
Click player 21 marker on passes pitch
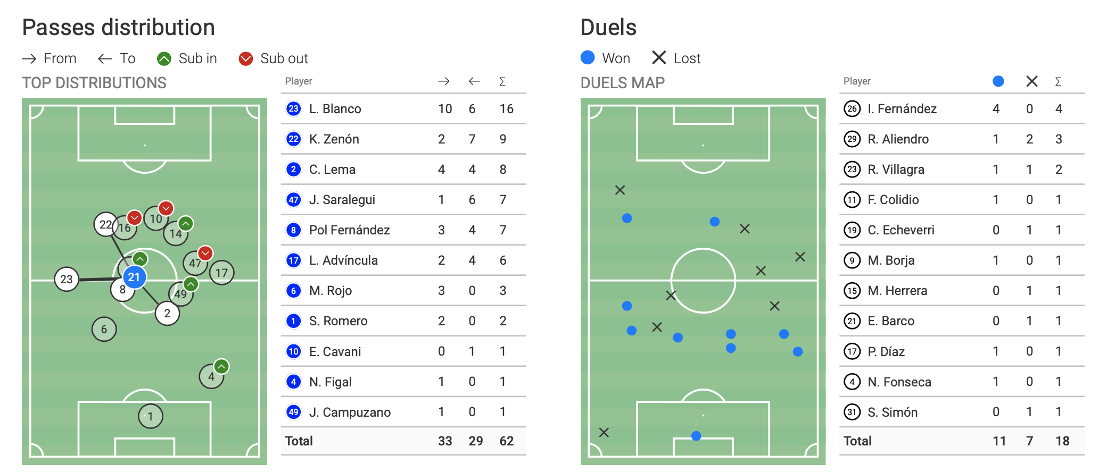(134, 277)
